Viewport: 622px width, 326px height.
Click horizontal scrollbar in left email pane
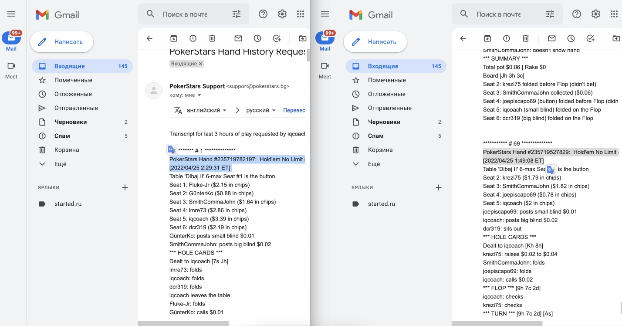click(x=183, y=323)
